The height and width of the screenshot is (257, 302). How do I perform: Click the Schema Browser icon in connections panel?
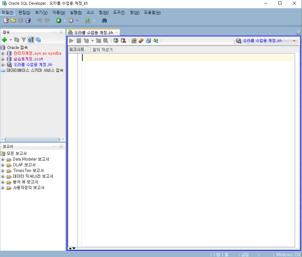(31, 40)
